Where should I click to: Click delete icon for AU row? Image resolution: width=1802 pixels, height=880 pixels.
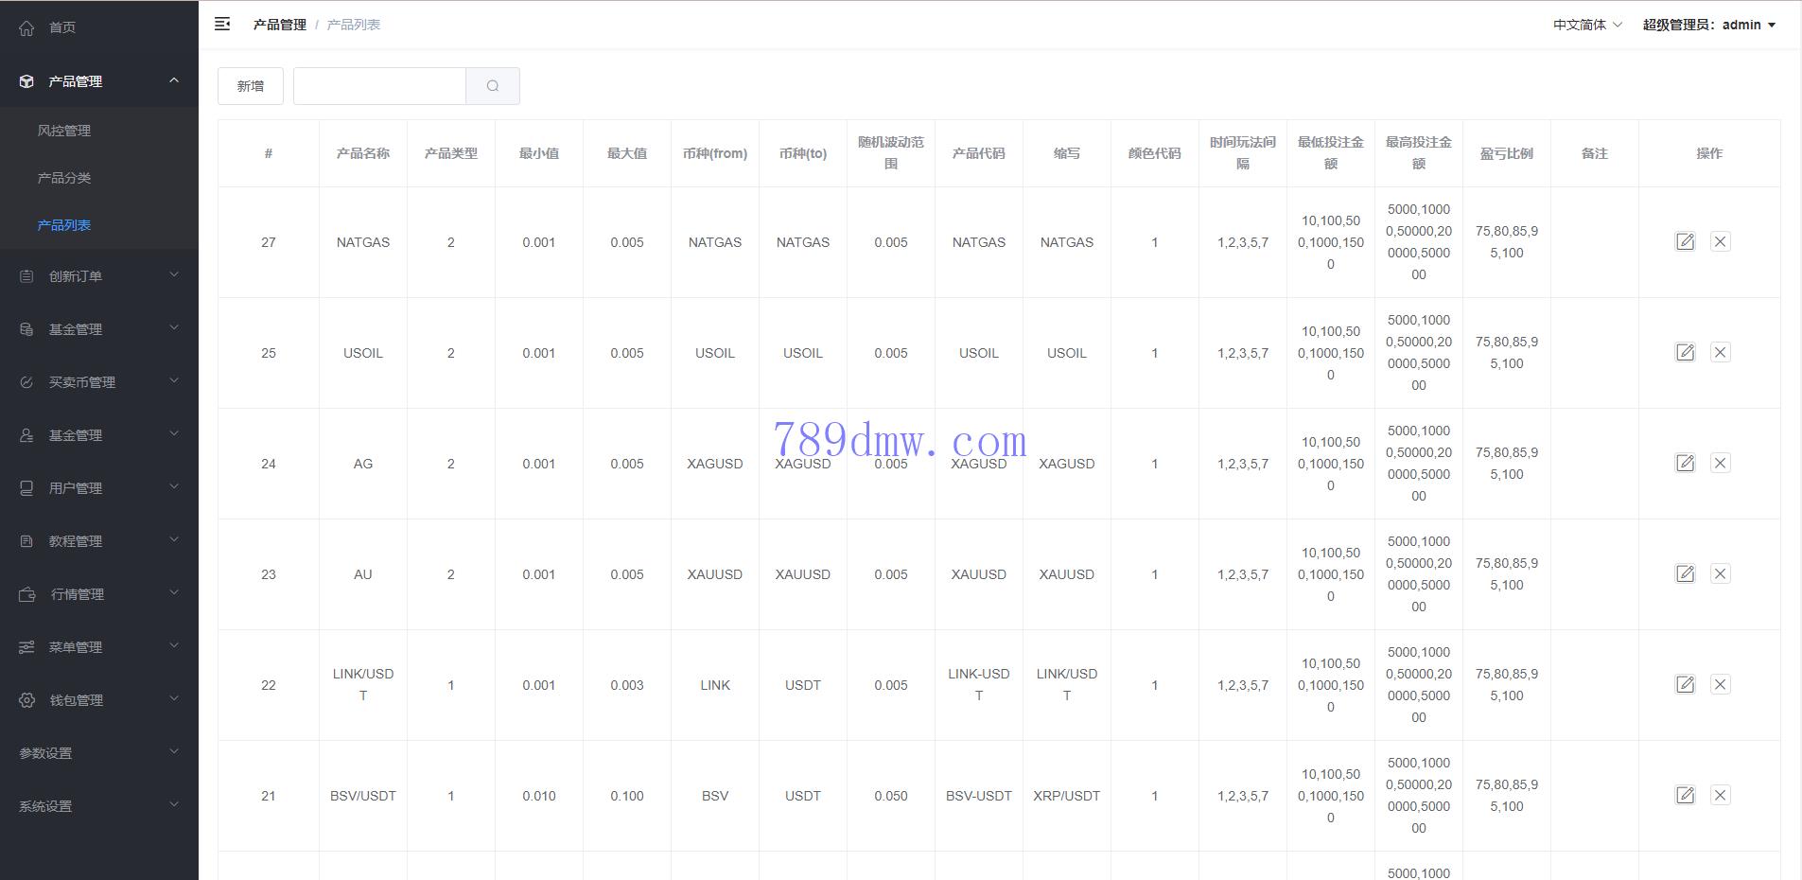tap(1720, 574)
